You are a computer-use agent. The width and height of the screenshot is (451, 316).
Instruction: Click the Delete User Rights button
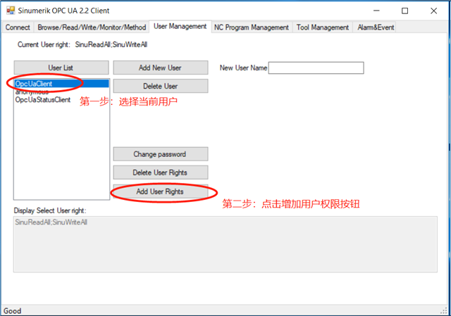(x=160, y=172)
